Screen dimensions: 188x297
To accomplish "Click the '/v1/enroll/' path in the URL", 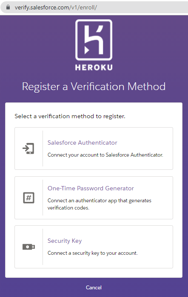I will tap(84, 8).
